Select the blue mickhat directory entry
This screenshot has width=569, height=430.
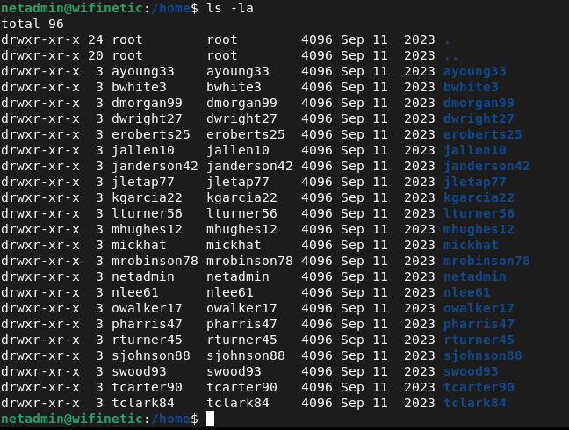pyautogui.click(x=470, y=246)
